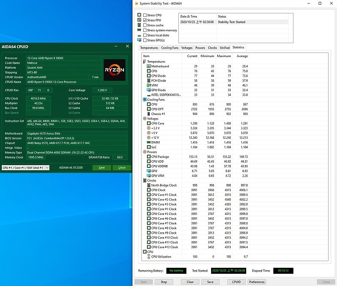Viewport: 337px width, 286px height.
Task: Click the GPU power icon under Powers
Action: [148, 171]
